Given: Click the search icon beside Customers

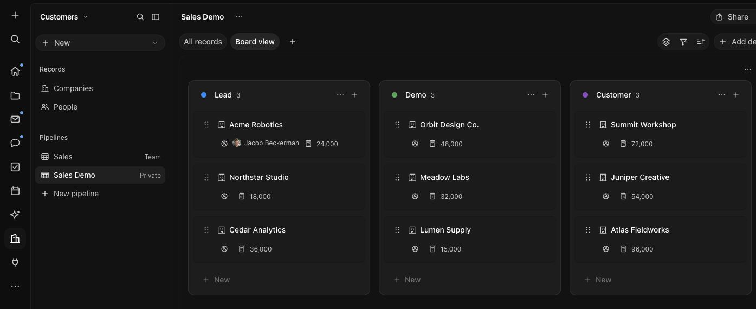Looking at the screenshot, I should tap(140, 17).
